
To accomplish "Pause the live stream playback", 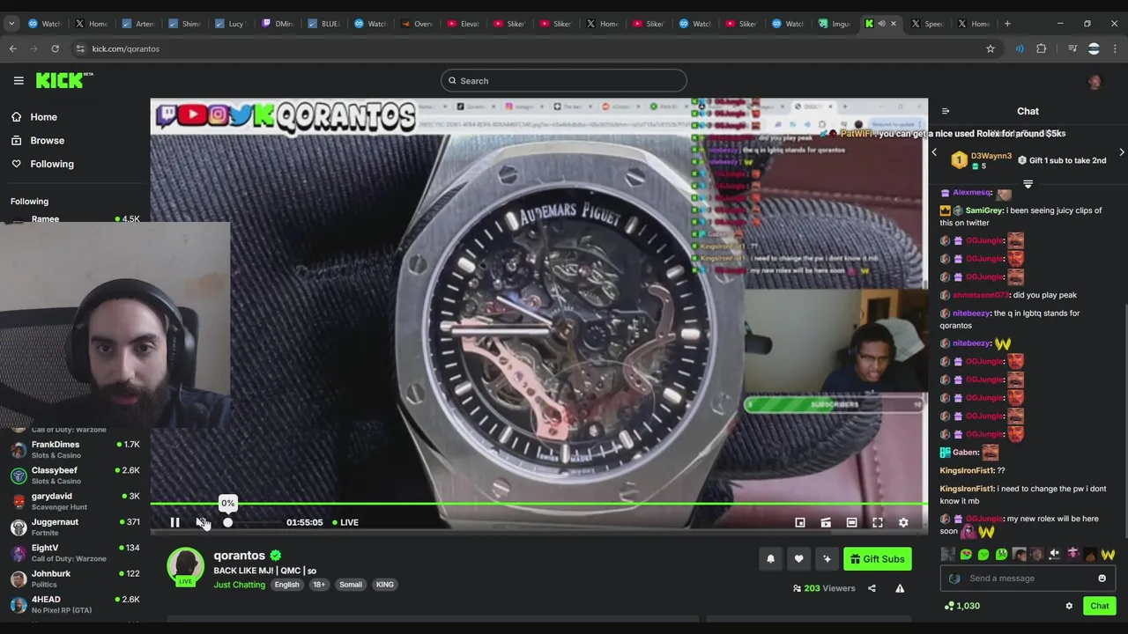I will point(174,522).
